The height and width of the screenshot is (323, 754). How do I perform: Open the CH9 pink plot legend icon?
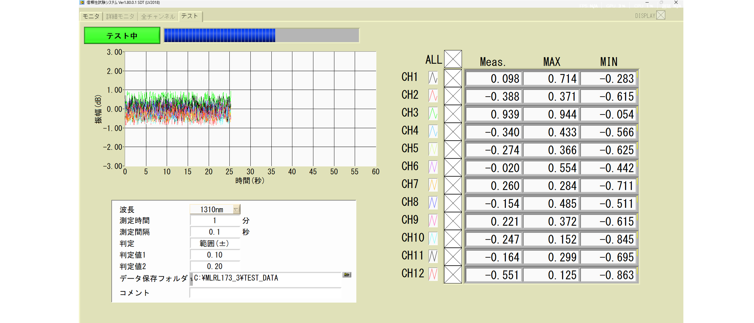pyautogui.click(x=433, y=220)
